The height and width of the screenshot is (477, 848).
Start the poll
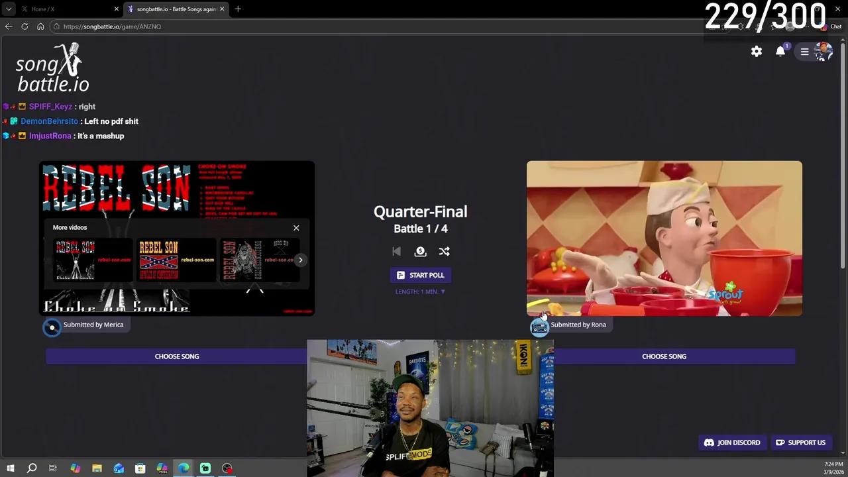click(x=420, y=275)
